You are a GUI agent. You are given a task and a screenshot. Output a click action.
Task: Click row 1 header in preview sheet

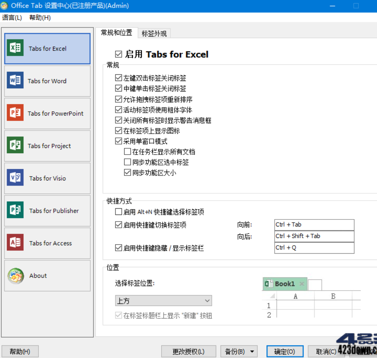269,305
